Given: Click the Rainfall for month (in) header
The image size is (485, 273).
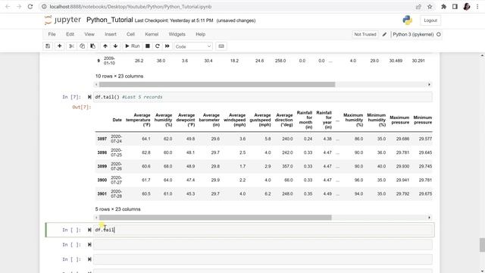Looking at the screenshot, I should click(x=305, y=120).
